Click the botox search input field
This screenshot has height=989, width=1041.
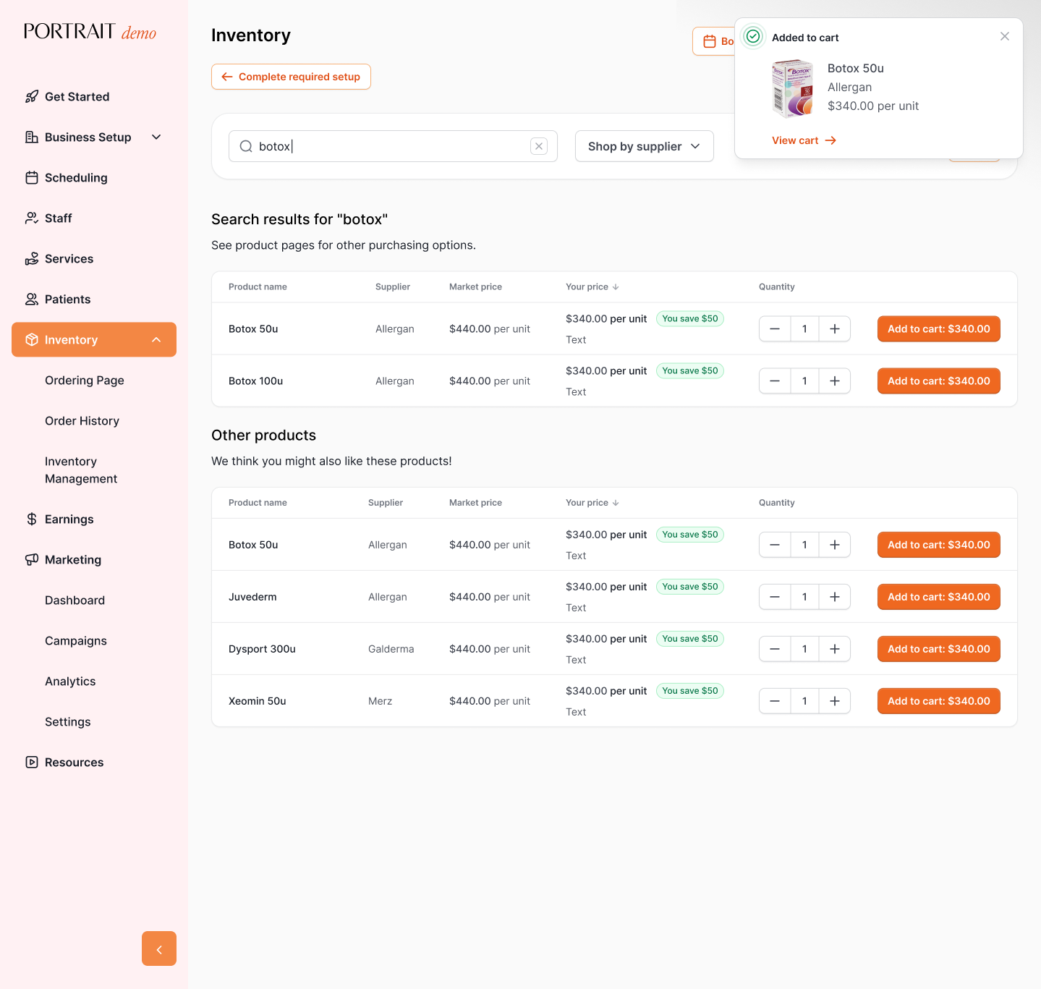[393, 146]
